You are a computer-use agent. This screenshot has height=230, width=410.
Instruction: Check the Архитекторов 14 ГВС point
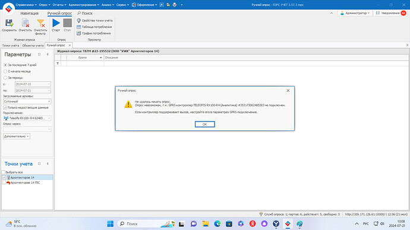click(4, 183)
